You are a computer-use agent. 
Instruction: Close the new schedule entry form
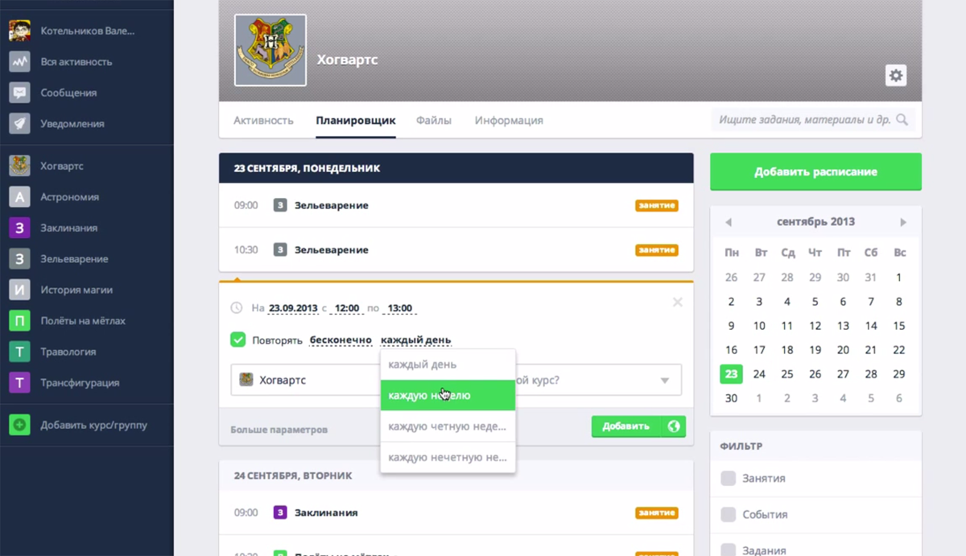[677, 303]
